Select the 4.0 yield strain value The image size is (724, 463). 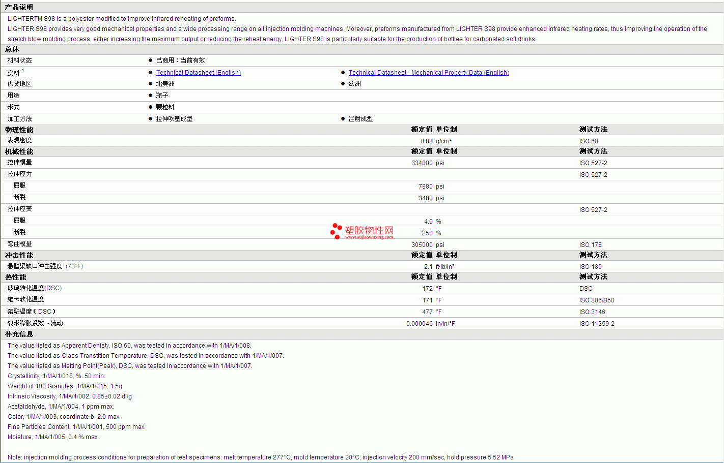click(x=428, y=222)
